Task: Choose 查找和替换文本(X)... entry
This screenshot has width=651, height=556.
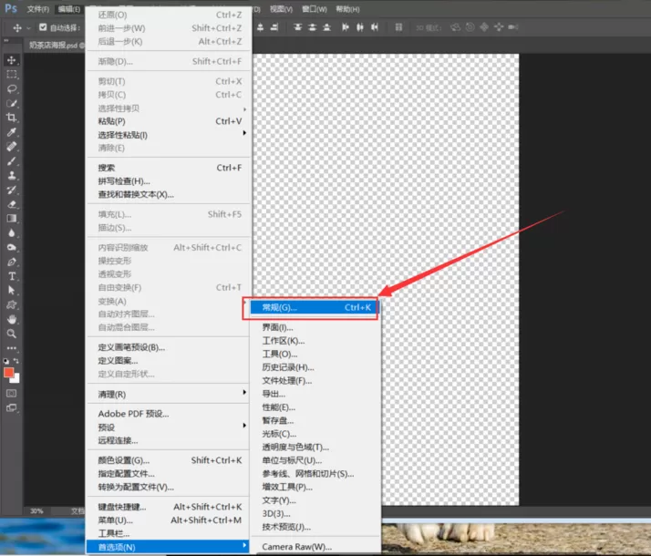Action: [x=168, y=194]
